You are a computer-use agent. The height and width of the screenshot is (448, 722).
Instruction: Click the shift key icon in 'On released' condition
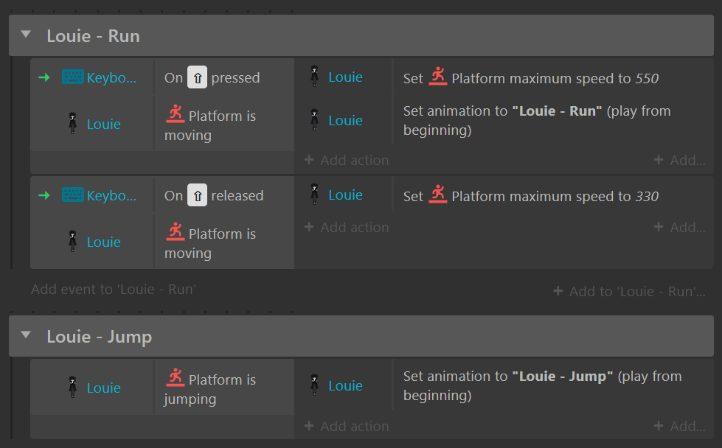(197, 195)
